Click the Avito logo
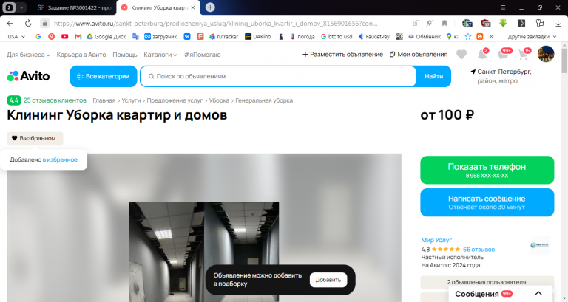Screen dimensions: 568x302 coord(28,76)
